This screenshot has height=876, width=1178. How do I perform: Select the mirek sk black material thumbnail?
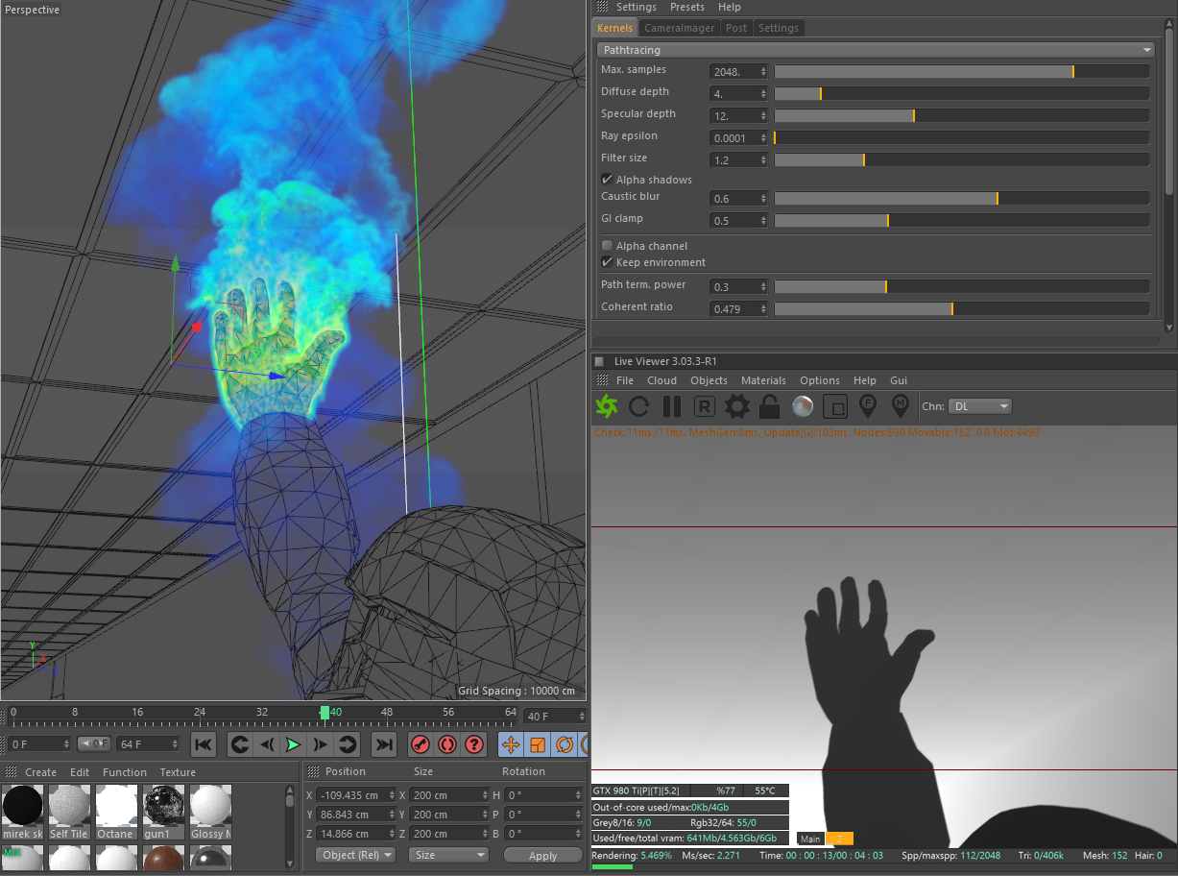23,806
